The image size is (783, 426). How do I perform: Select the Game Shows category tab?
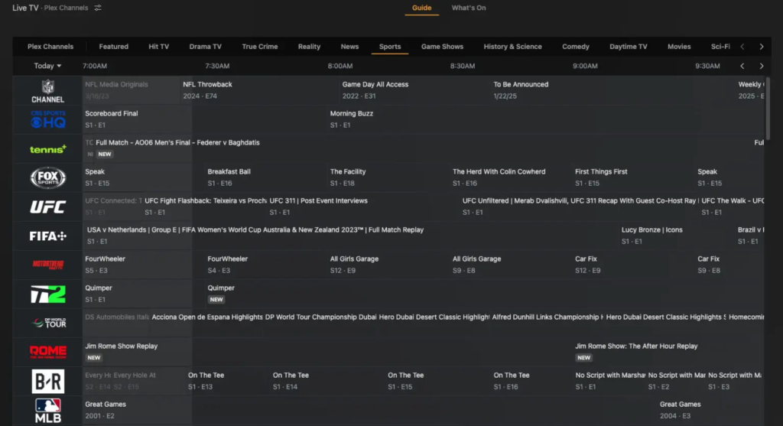tap(442, 47)
